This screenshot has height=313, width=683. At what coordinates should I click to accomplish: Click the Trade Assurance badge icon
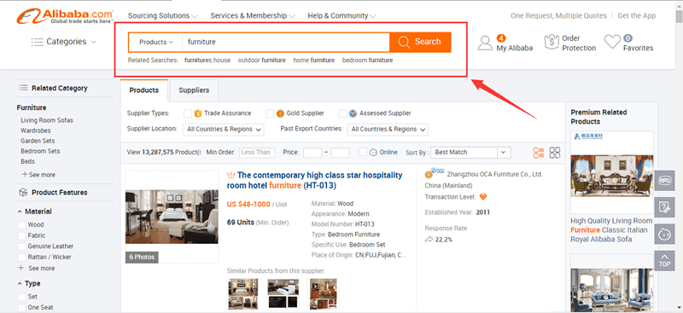(x=198, y=113)
